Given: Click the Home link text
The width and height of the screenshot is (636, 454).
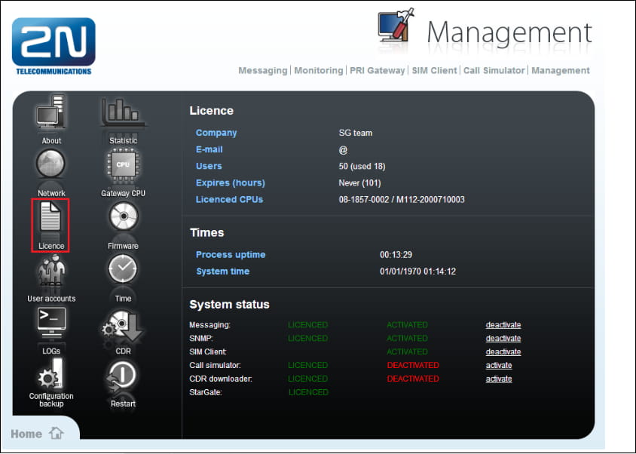Looking at the screenshot, I should 26,434.
